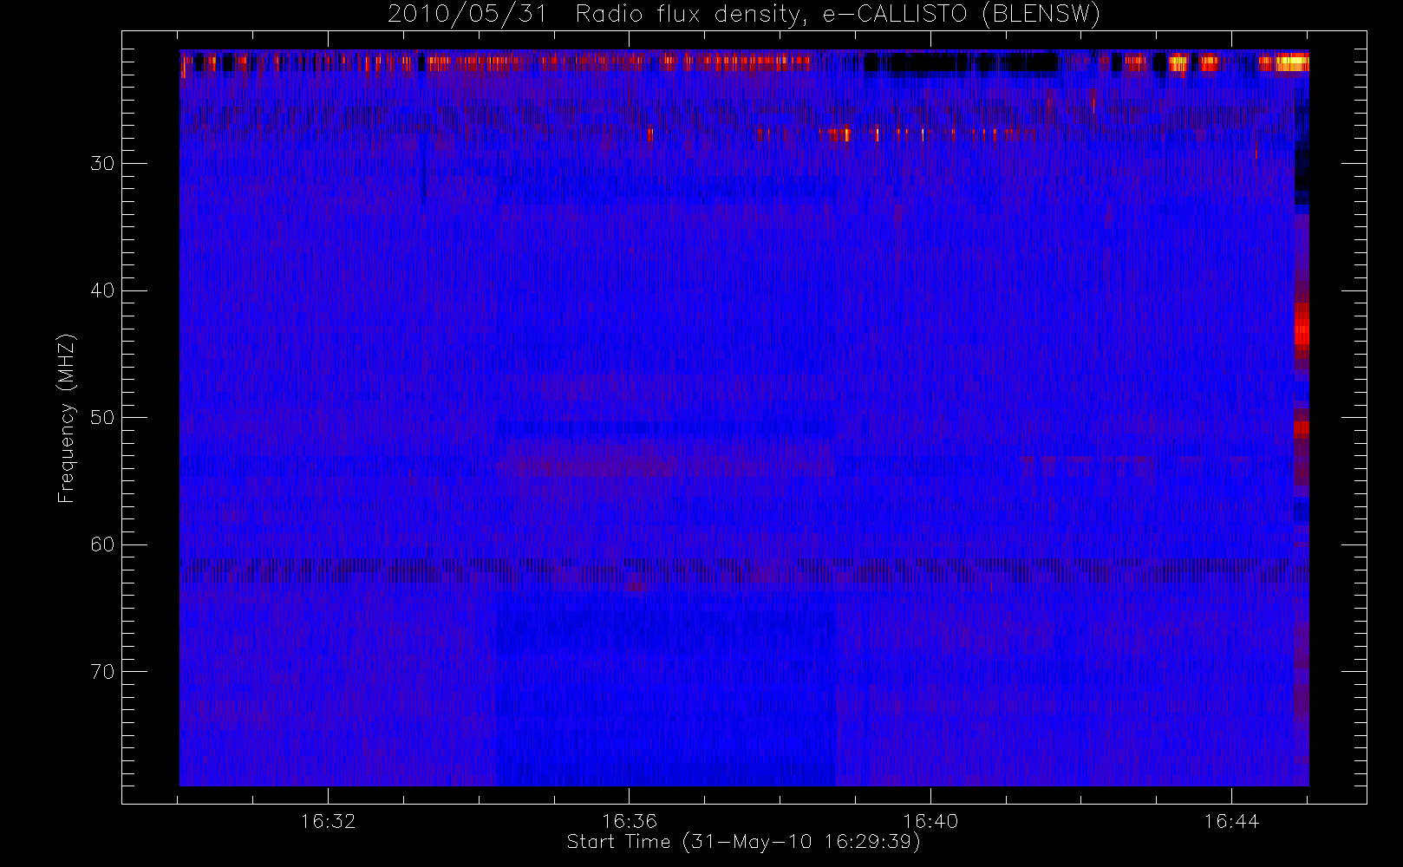Click the '30' frequency tick label
Screen dimensions: 1403x867
click(102, 164)
